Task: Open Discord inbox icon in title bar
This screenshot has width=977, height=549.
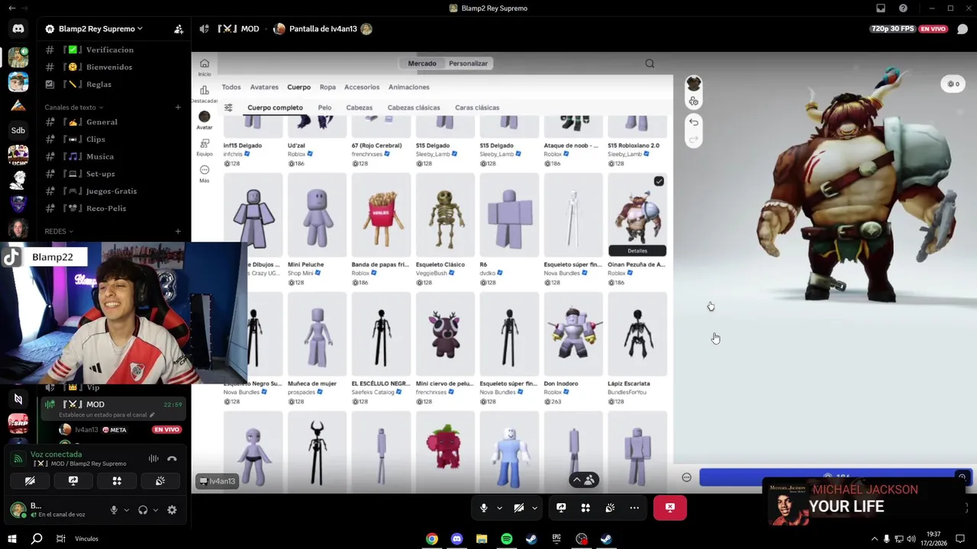Action: point(881,8)
